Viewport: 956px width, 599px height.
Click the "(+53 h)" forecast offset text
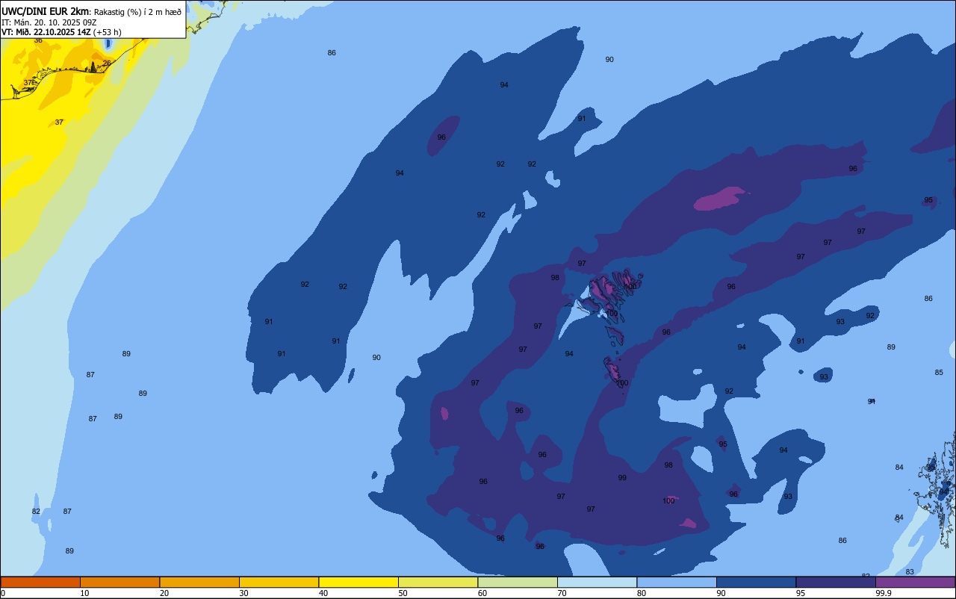tap(108, 32)
